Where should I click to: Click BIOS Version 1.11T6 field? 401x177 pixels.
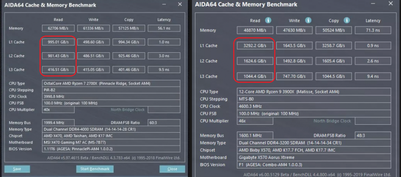point(111,149)
